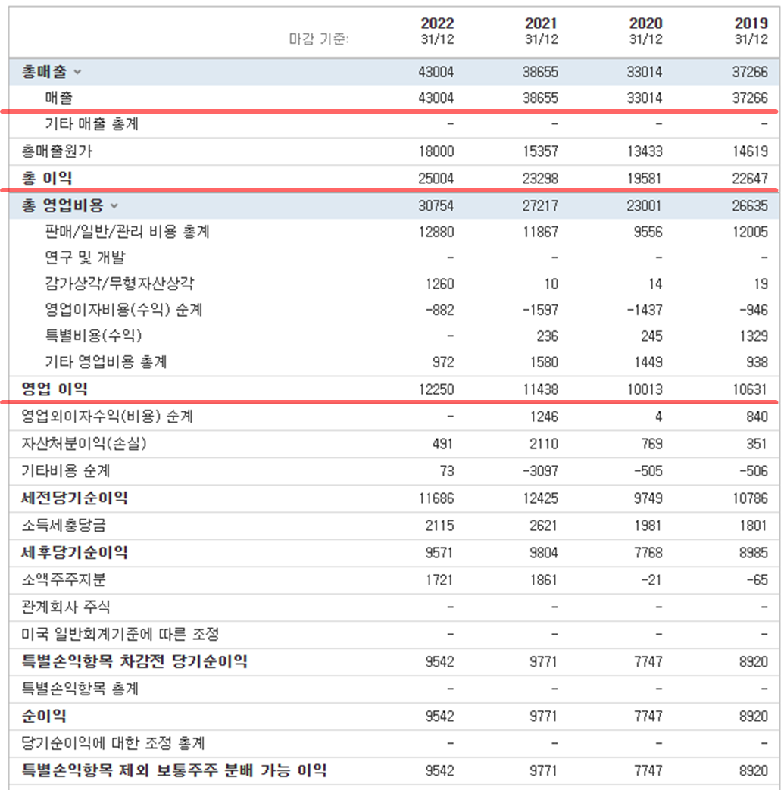The image size is (784, 790).
Task: Click 2020 총매출원가 value 13433
Action: pos(645,151)
